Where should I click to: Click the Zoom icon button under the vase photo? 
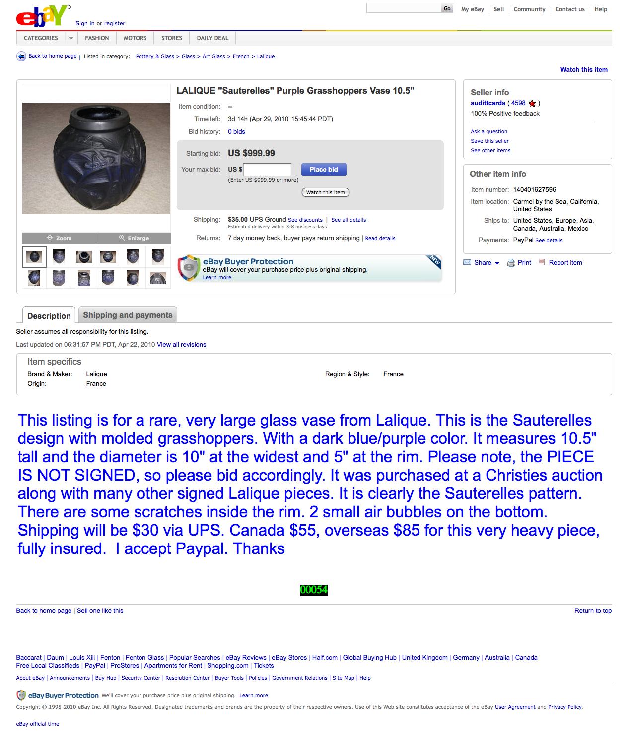[59, 238]
